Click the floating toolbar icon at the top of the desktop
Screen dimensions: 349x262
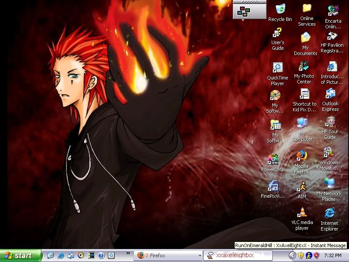[x=243, y=11]
